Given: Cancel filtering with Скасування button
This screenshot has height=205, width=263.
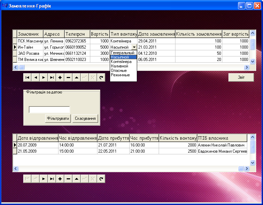Looking at the screenshot, I should 85,118.
